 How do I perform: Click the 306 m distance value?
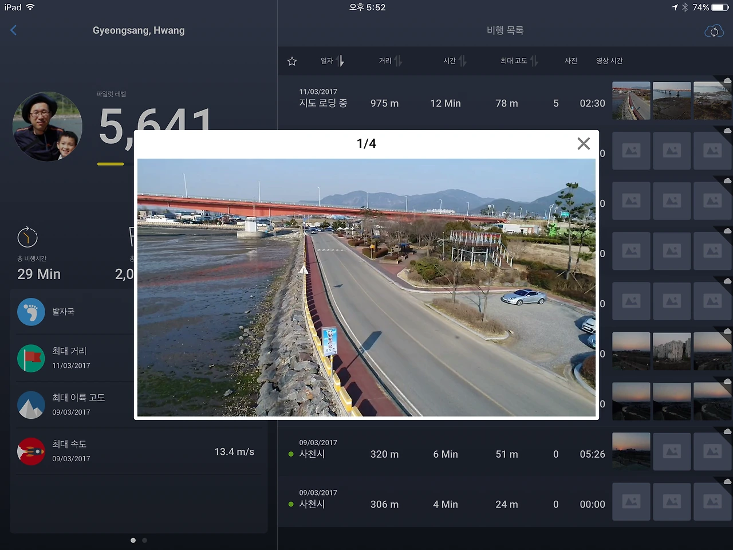click(x=384, y=504)
